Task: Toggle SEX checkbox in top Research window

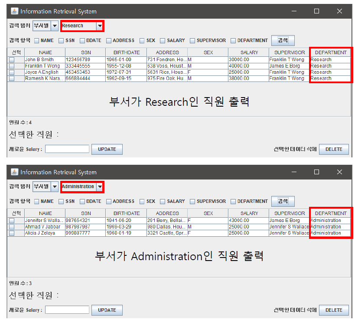Action: point(142,41)
